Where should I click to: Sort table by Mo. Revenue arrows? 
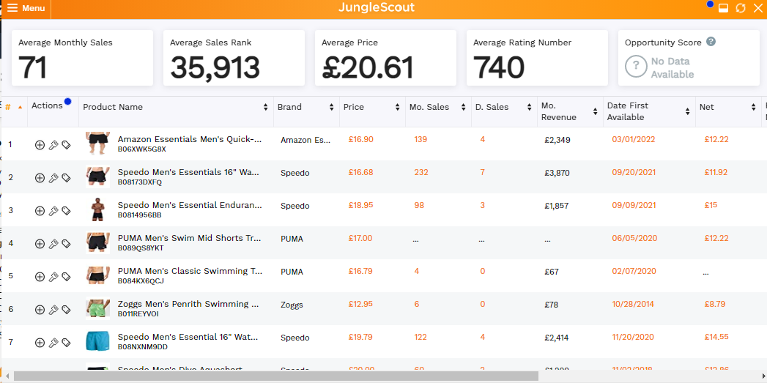(595, 111)
